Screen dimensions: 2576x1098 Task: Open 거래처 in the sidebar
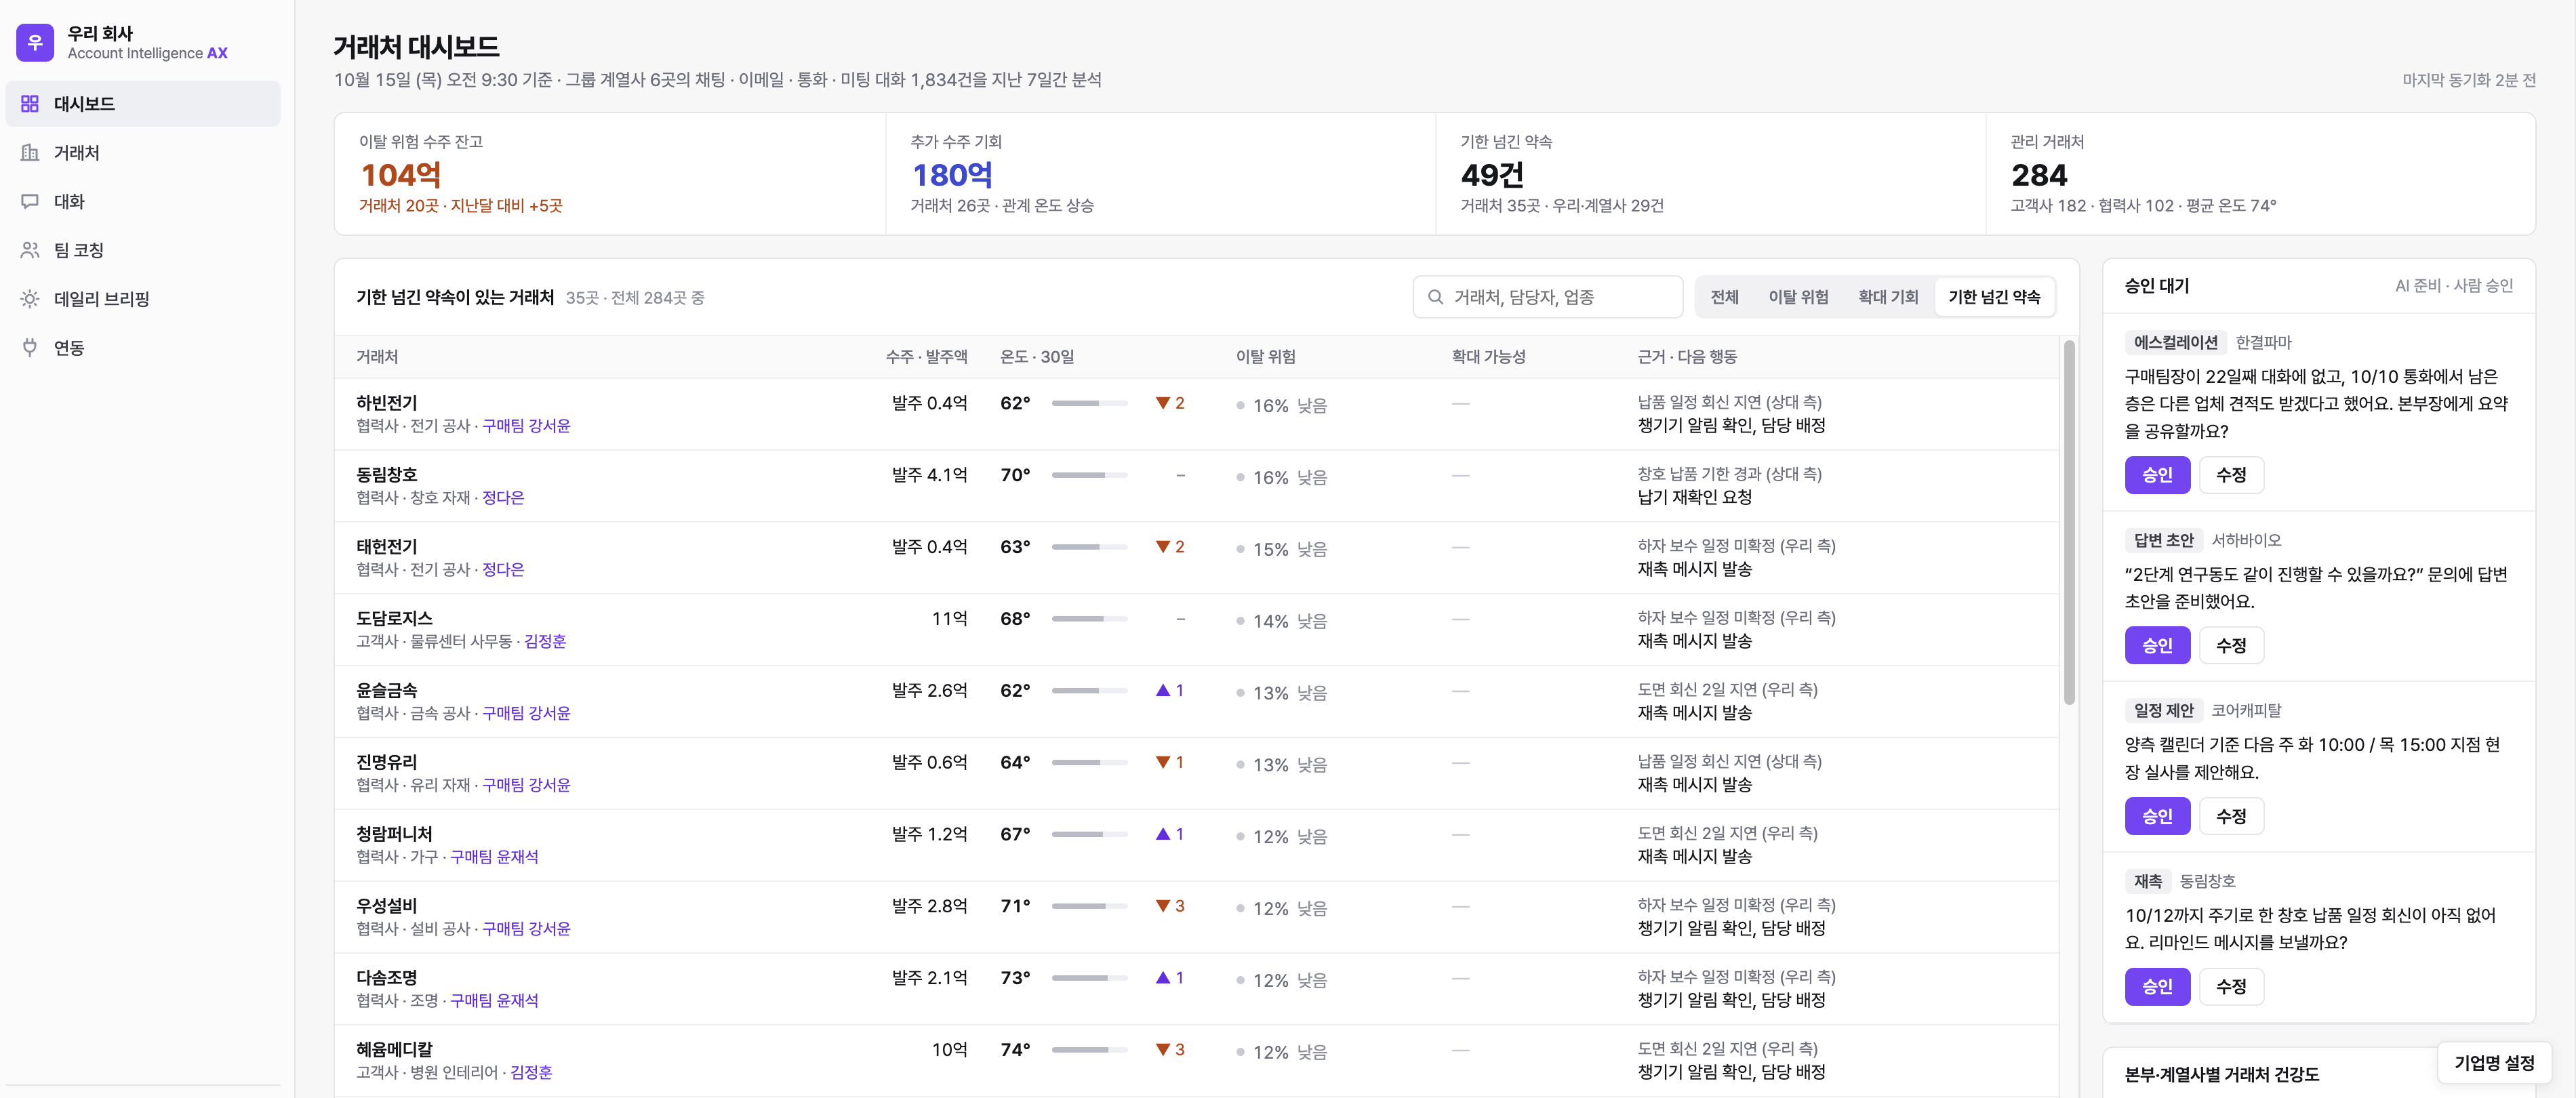coord(143,152)
